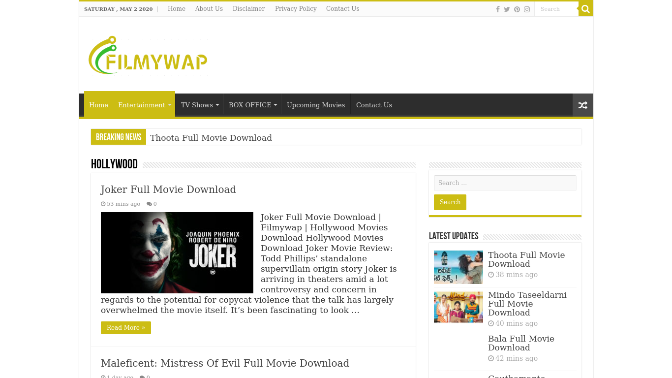This screenshot has height=378, width=672.
Task: Click the HOLLYWOOD category heading
Action: pyautogui.click(x=114, y=164)
